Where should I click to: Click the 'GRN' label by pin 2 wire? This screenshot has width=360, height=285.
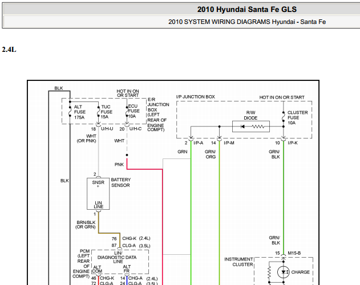pyautogui.click(x=183, y=152)
